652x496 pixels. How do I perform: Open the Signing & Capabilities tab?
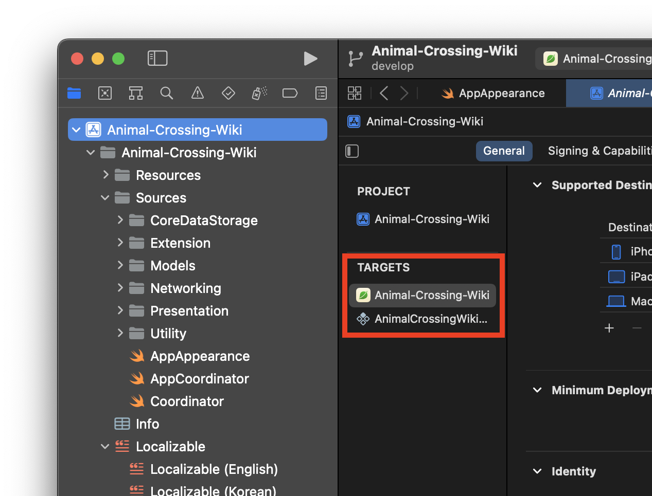(x=600, y=151)
